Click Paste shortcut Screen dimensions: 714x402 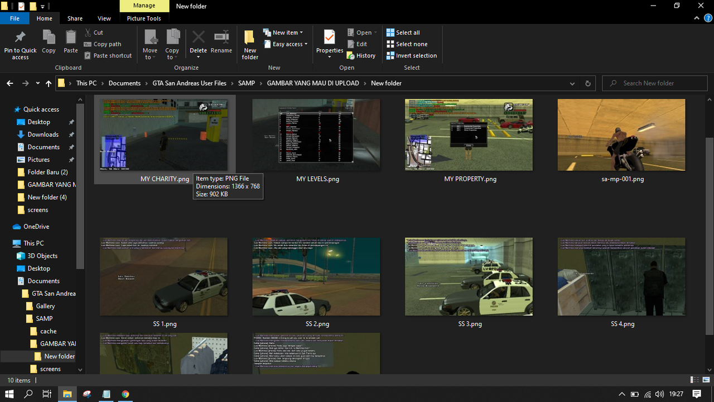point(108,56)
